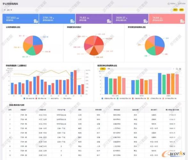This screenshot has width=188, height=160.
Task: Click right arrow of bar chart tab strip
Action: (x=173, y=69)
